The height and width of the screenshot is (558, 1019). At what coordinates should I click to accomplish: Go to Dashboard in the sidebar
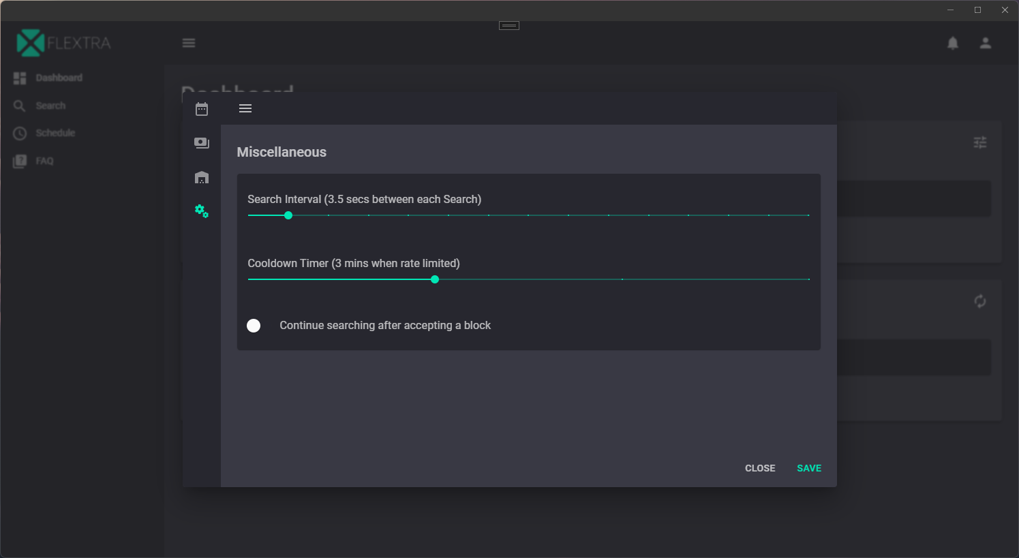(x=59, y=78)
